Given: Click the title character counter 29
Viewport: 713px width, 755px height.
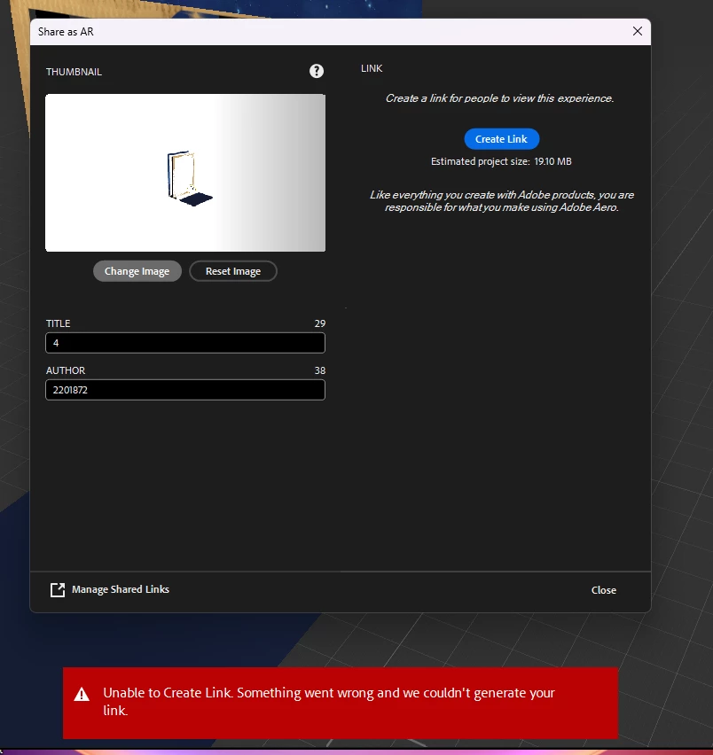Looking at the screenshot, I should (x=320, y=323).
